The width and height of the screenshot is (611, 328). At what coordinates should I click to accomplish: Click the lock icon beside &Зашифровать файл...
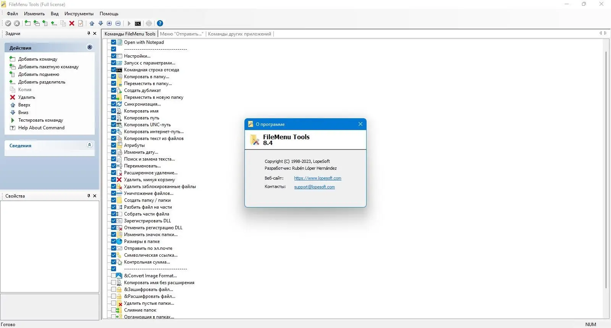pyautogui.click(x=119, y=289)
